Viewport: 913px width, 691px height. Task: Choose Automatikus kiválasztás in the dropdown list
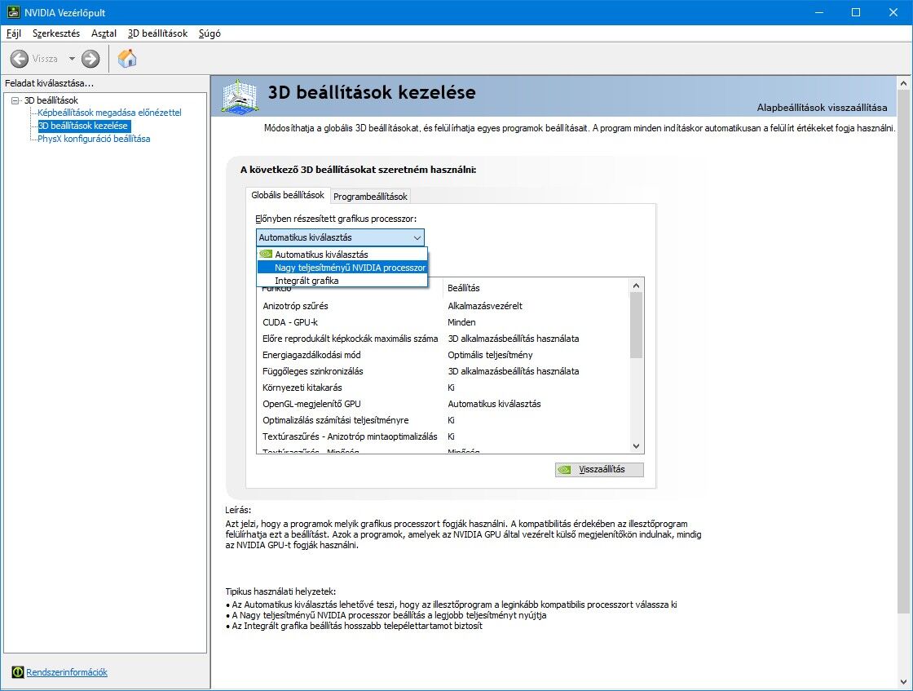click(342, 254)
